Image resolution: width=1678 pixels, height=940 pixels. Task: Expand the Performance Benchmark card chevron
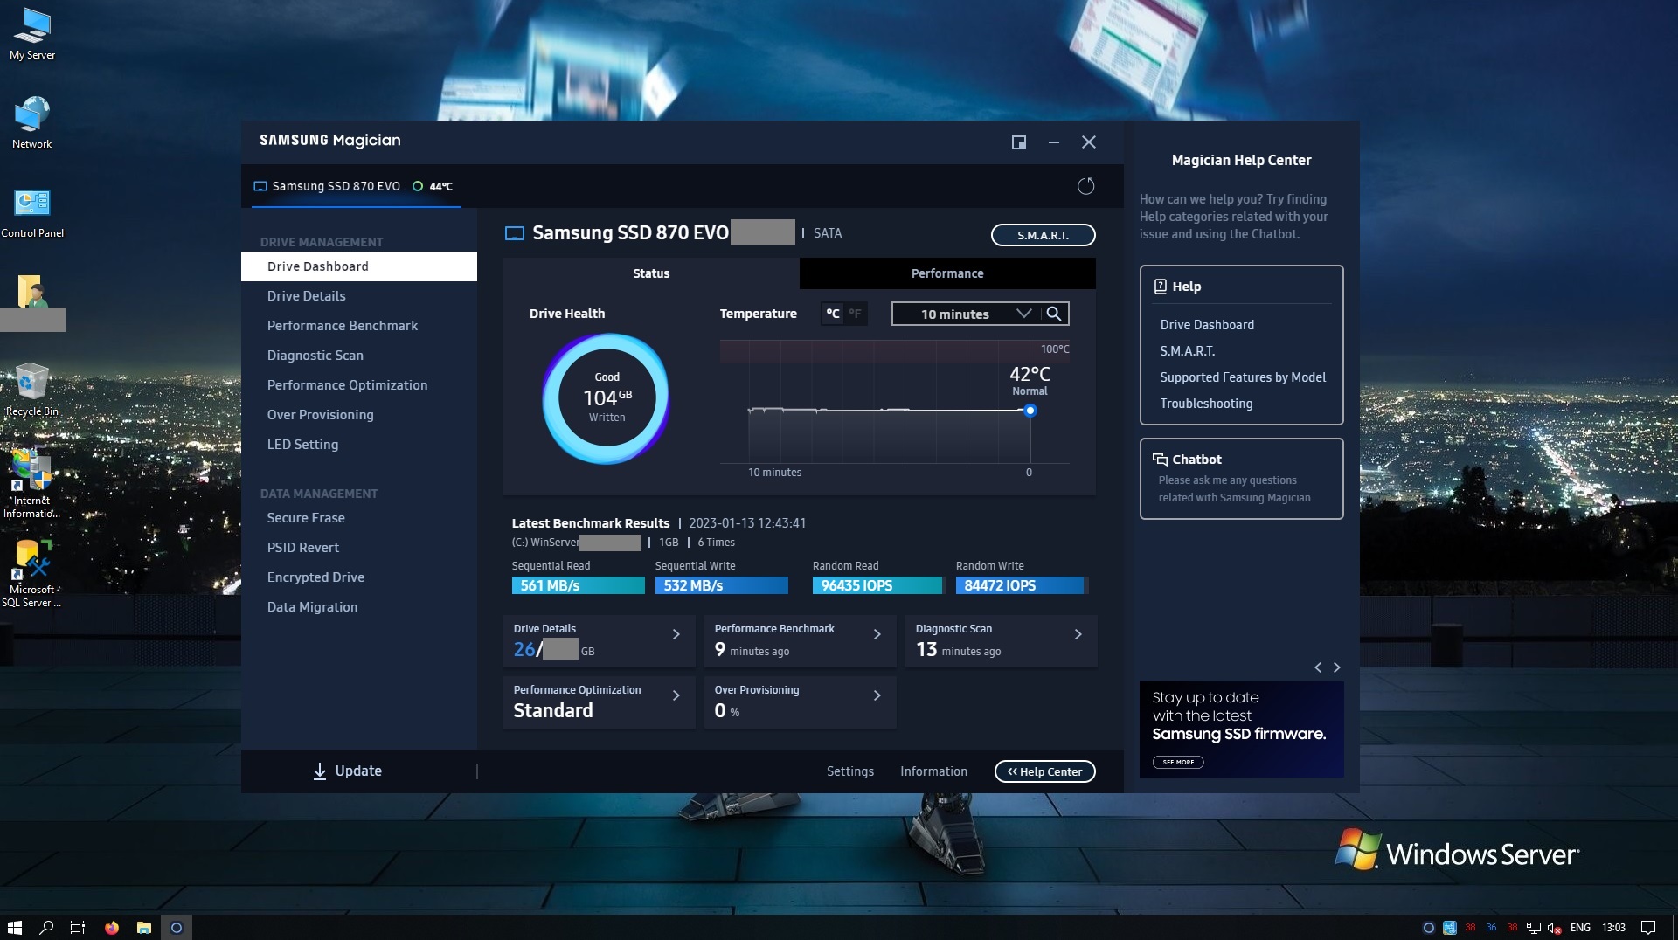877,634
